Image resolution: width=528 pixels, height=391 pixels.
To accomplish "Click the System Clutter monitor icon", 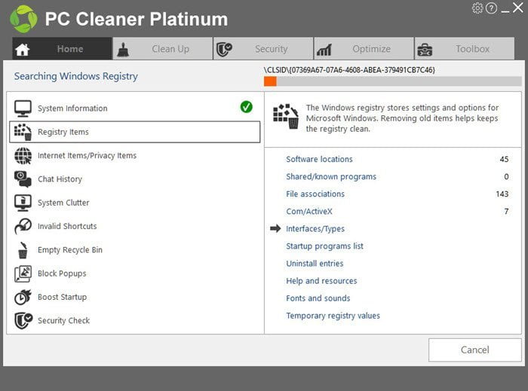I will point(23,203).
